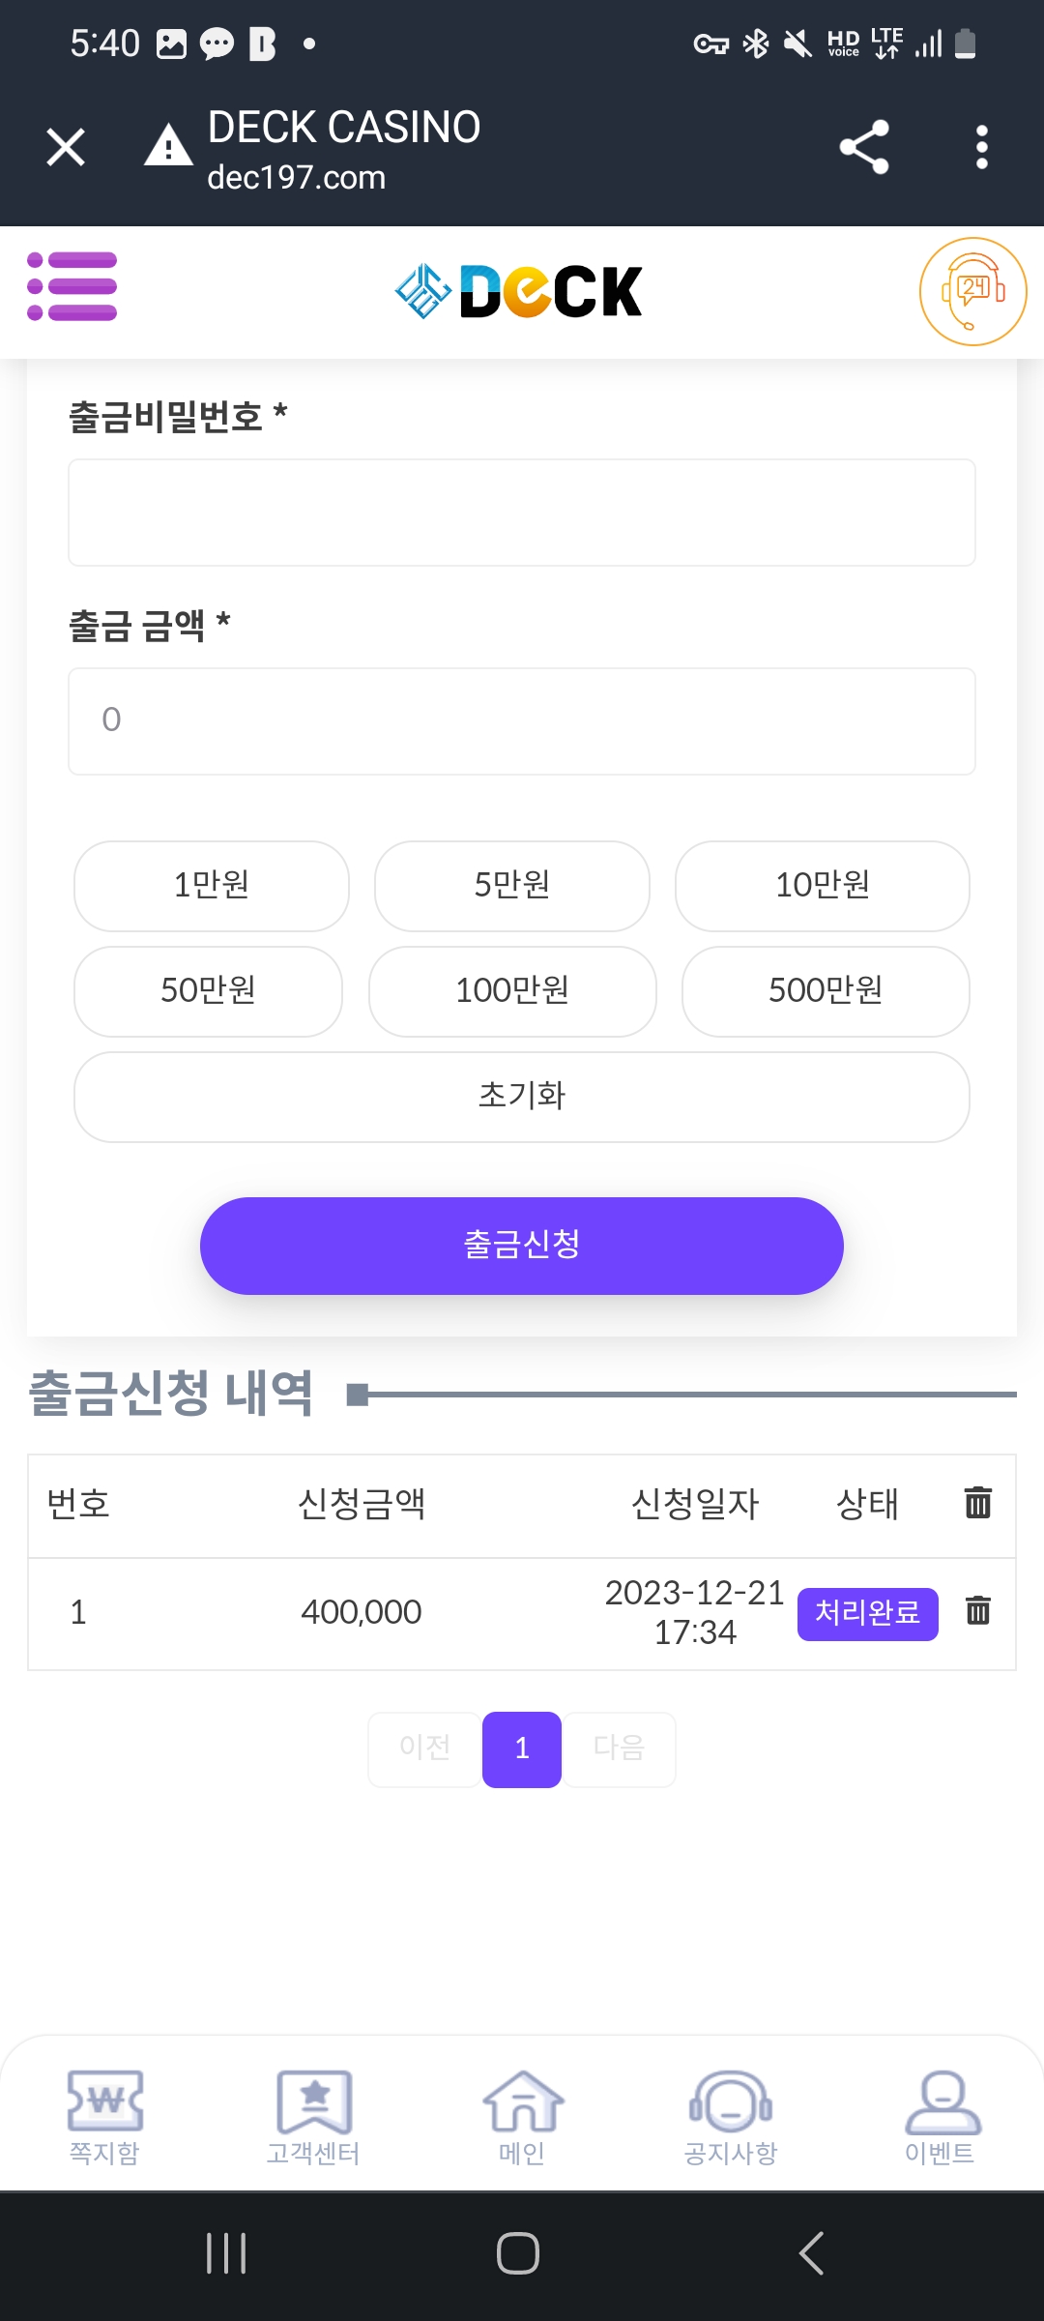Click the 출금 금액 amount field
Viewport: 1044px width, 2321px height.
(x=522, y=721)
